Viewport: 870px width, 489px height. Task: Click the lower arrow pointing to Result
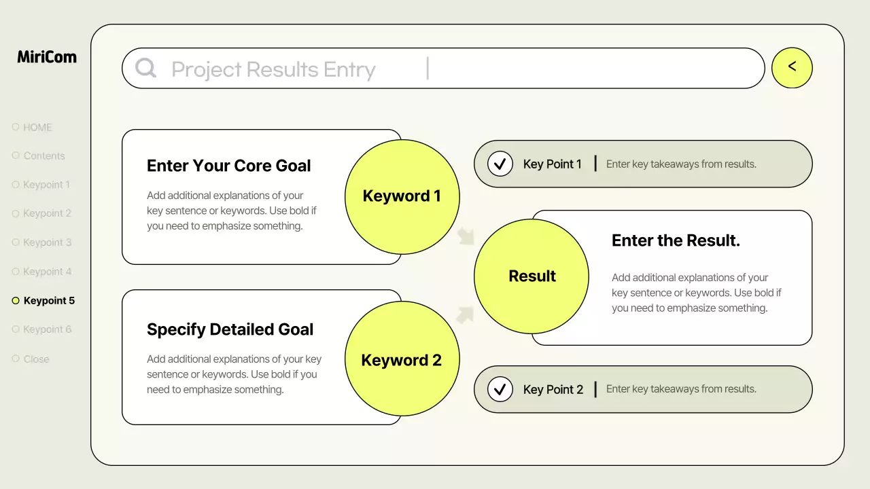465,314
